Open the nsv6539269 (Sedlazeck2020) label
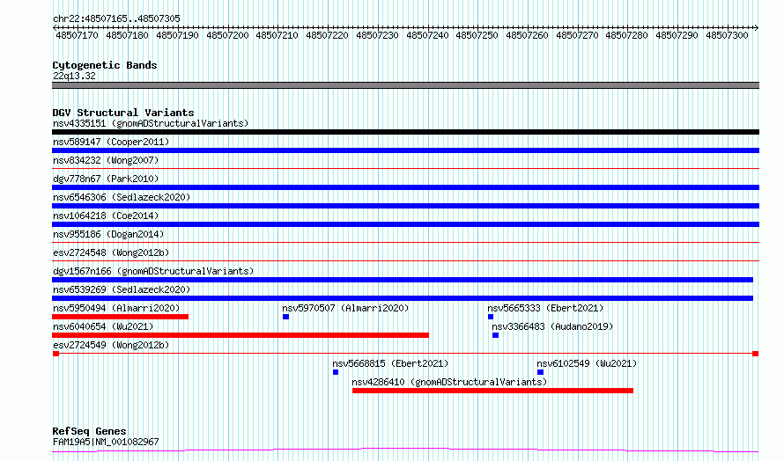 pyautogui.click(x=122, y=289)
